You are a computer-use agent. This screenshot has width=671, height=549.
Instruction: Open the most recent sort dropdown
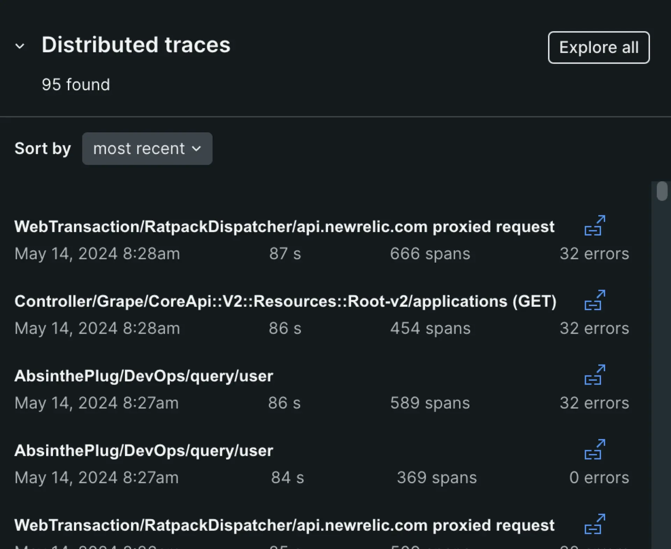point(147,148)
